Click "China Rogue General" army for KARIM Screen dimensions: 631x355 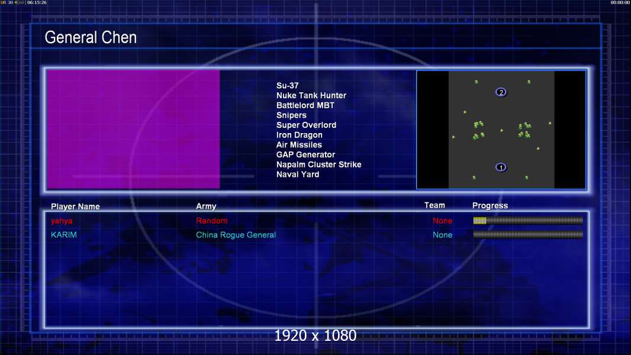coord(236,235)
